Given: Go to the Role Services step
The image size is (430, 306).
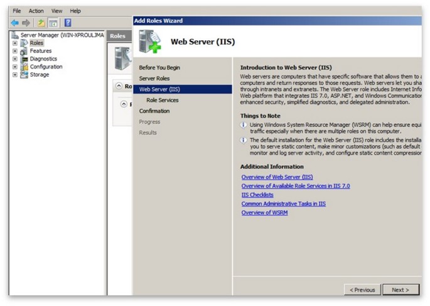Looking at the screenshot, I should tap(163, 100).
